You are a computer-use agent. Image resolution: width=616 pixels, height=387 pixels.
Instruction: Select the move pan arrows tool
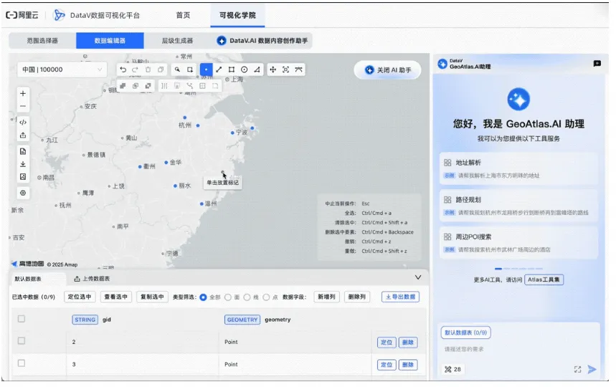pos(273,70)
